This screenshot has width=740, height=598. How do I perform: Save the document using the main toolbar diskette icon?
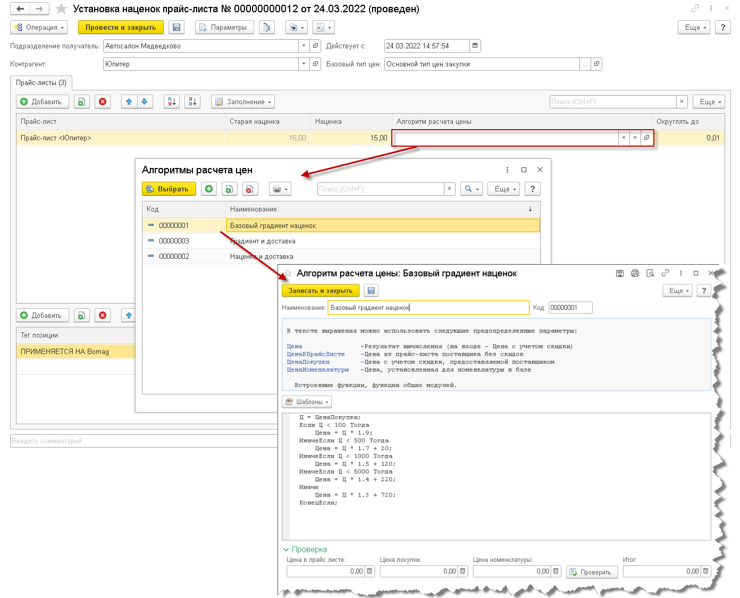pyautogui.click(x=177, y=27)
